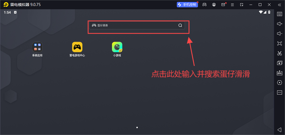Screen dimensions: 285x135
Task: Click the magnifier search icon in search box
Action: [x=180, y=25]
